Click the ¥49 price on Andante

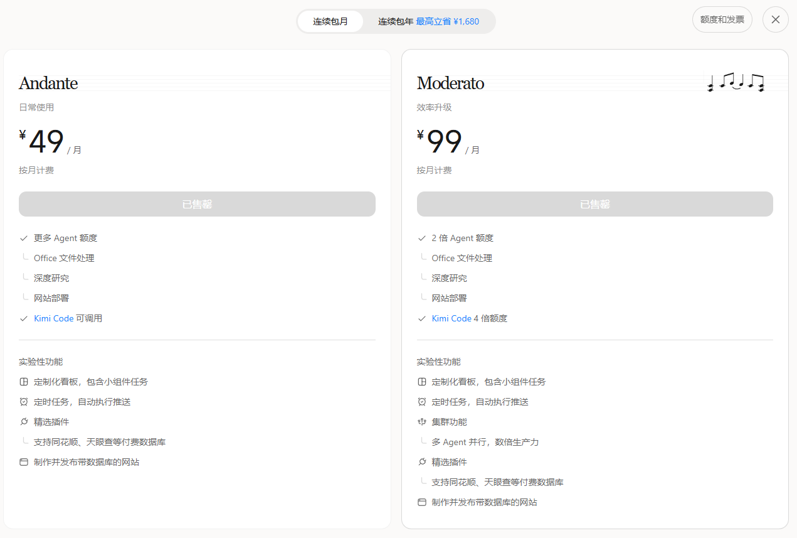click(42, 143)
